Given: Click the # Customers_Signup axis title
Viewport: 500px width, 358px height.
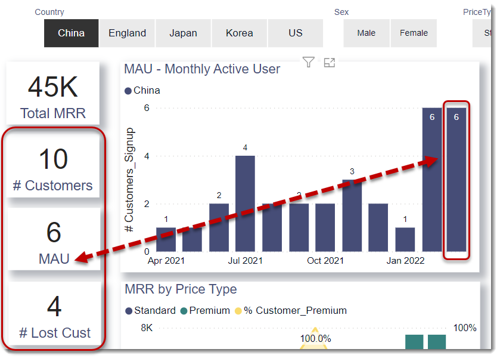Looking at the screenshot, I should pos(129,180).
